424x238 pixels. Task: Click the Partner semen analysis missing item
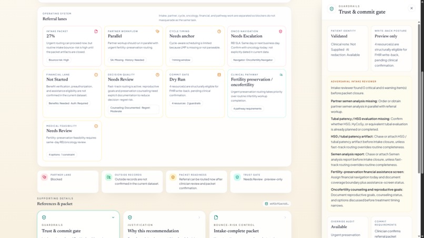tap(369, 106)
